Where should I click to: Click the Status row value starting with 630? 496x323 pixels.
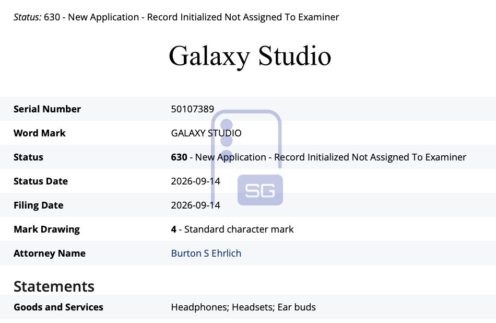pyautogui.click(x=318, y=157)
